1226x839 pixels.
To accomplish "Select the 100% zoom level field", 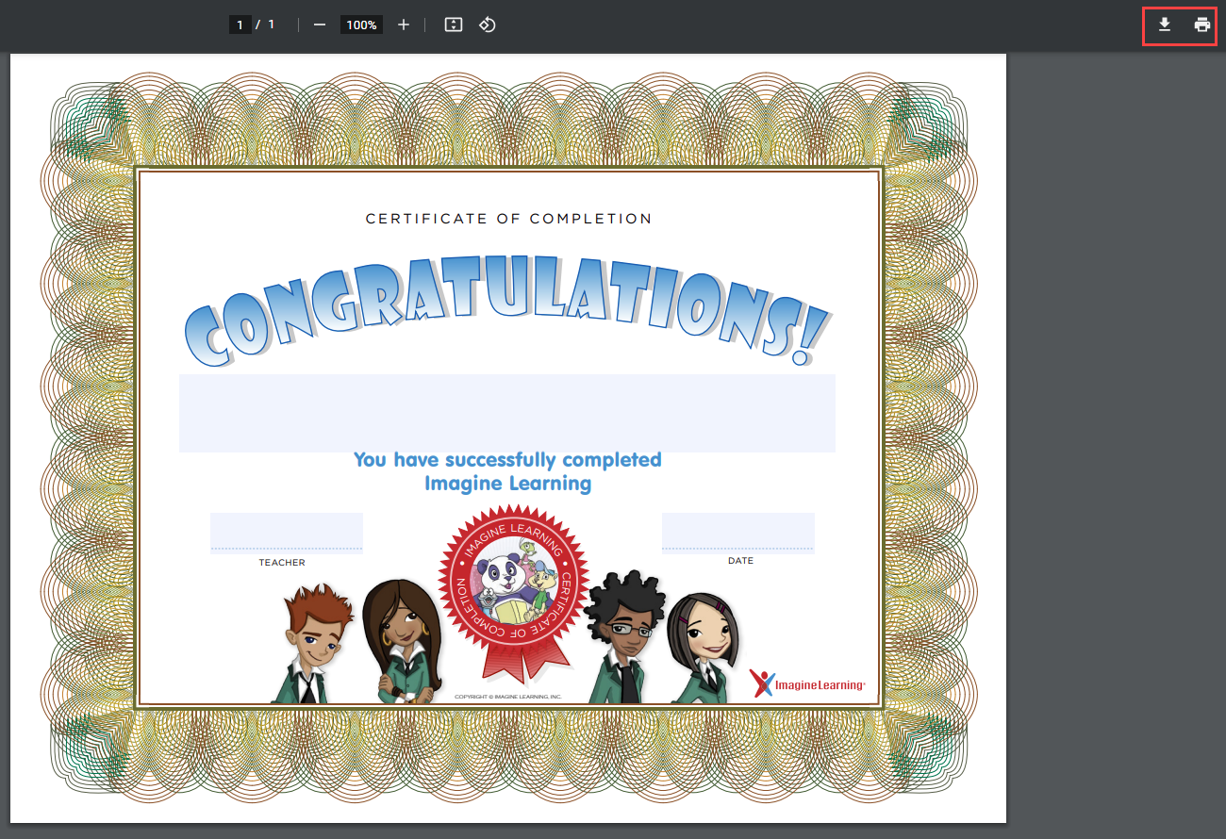I will [361, 25].
